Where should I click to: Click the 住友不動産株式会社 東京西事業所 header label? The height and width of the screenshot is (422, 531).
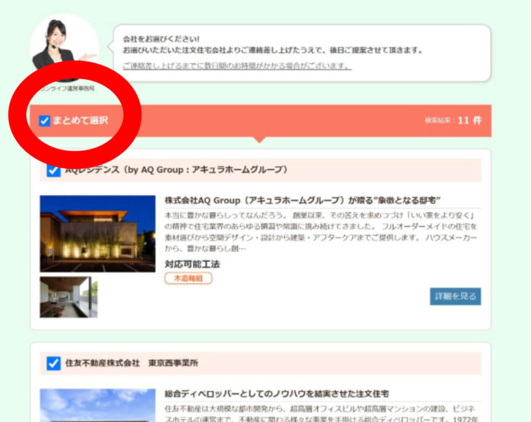pyautogui.click(x=131, y=363)
